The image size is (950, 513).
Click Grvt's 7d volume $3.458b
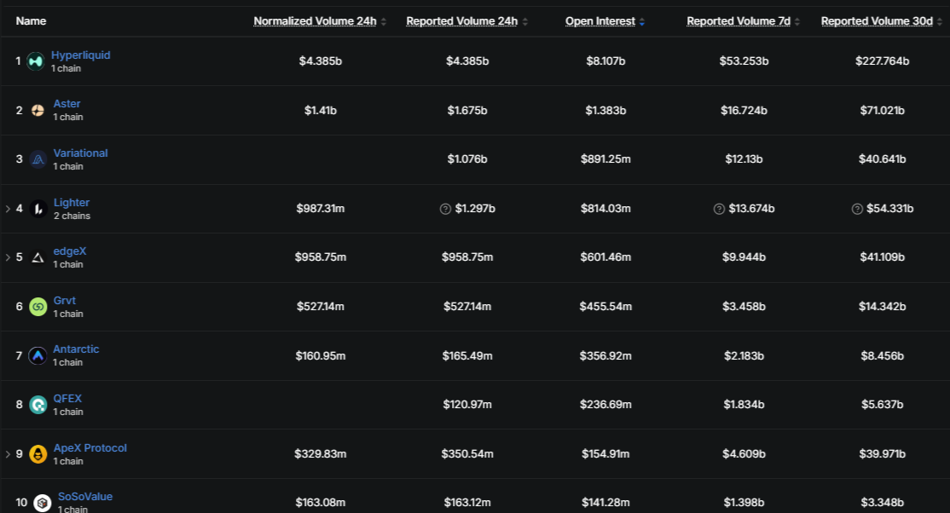click(744, 307)
